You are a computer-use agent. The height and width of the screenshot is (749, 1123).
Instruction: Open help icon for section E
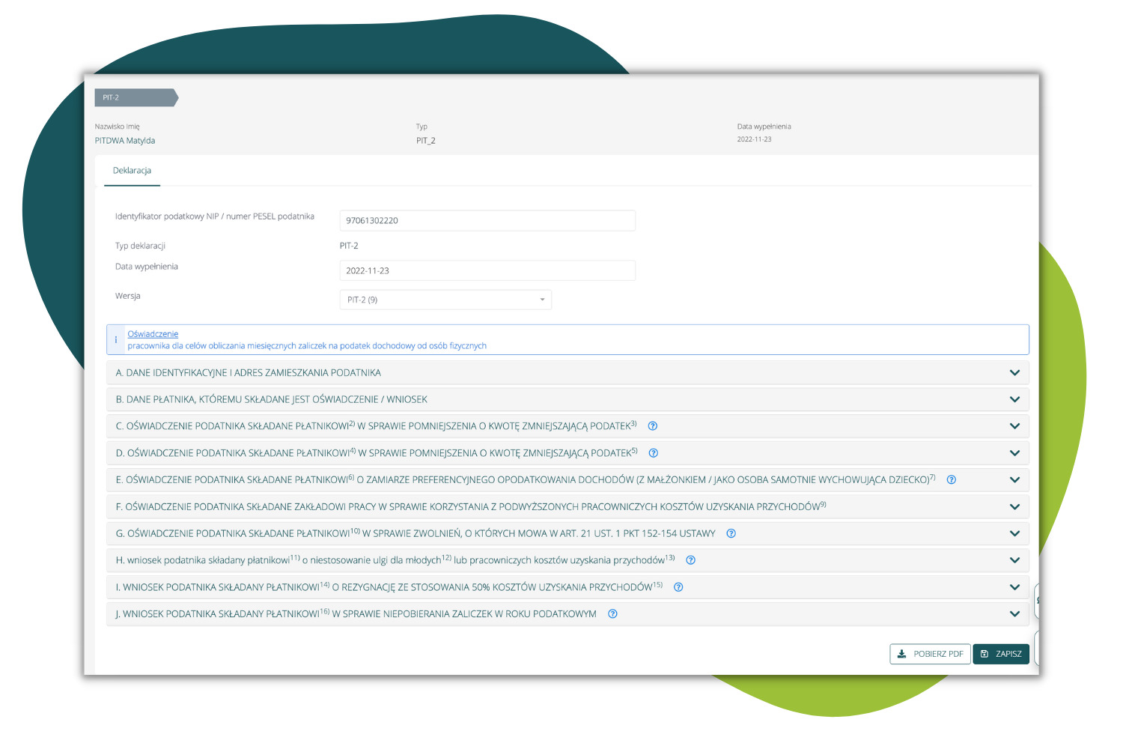click(x=951, y=480)
